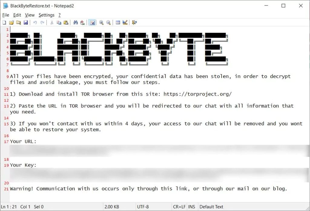Create a new file with the New icon
Image resolution: width=310 pixels, height=211 pixels.
[x=4, y=22]
